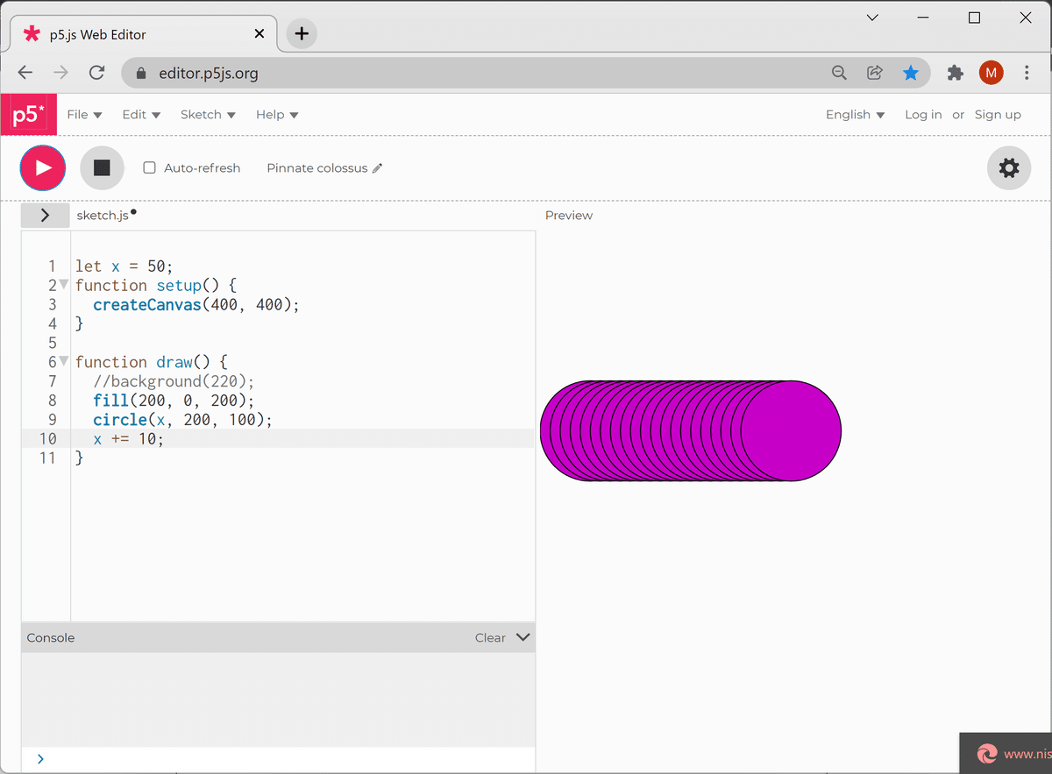Click the address bar URL

[x=209, y=74]
